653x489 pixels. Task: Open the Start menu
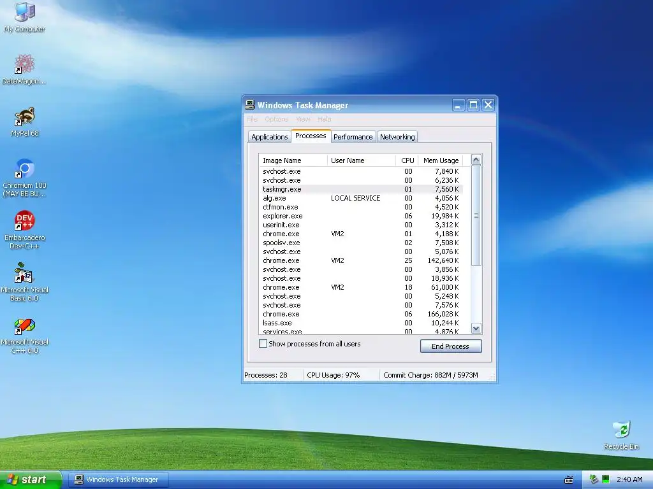click(31, 479)
